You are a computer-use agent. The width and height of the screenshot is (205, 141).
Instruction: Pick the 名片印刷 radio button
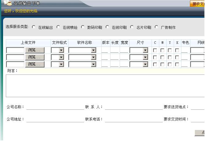click(x=132, y=27)
